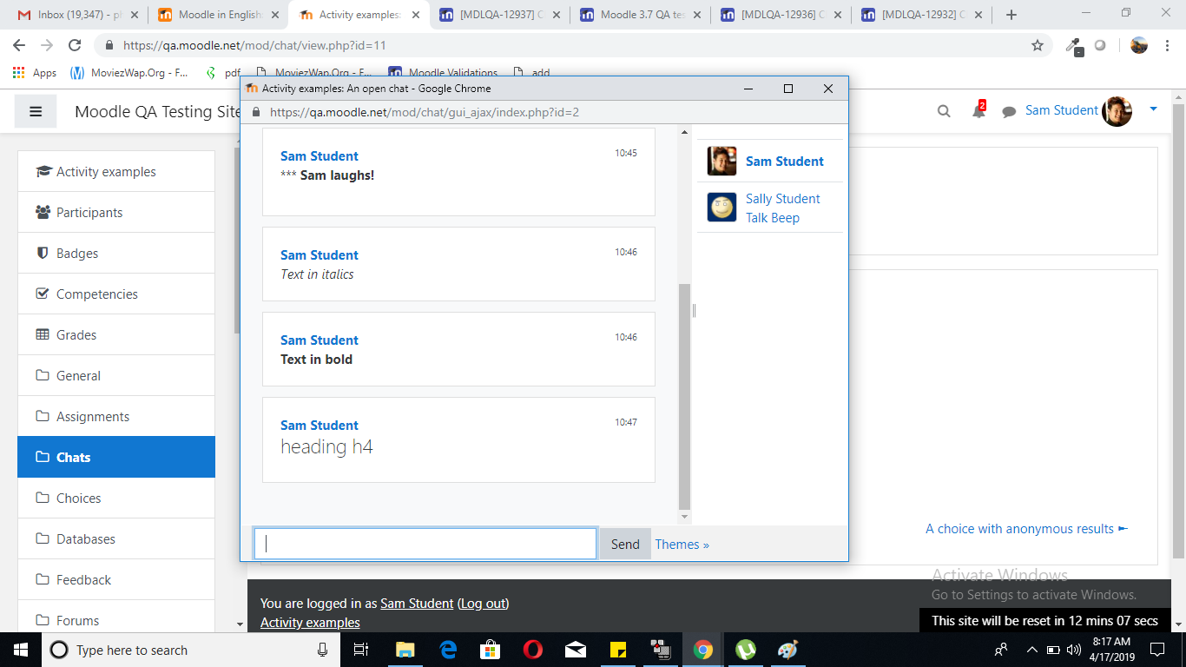The image size is (1186, 667).
Task: Open Microsoft Edge from the taskbar
Action: coord(448,650)
